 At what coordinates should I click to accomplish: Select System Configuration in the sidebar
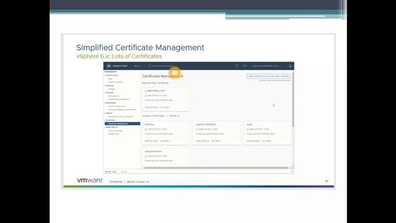click(x=117, y=106)
